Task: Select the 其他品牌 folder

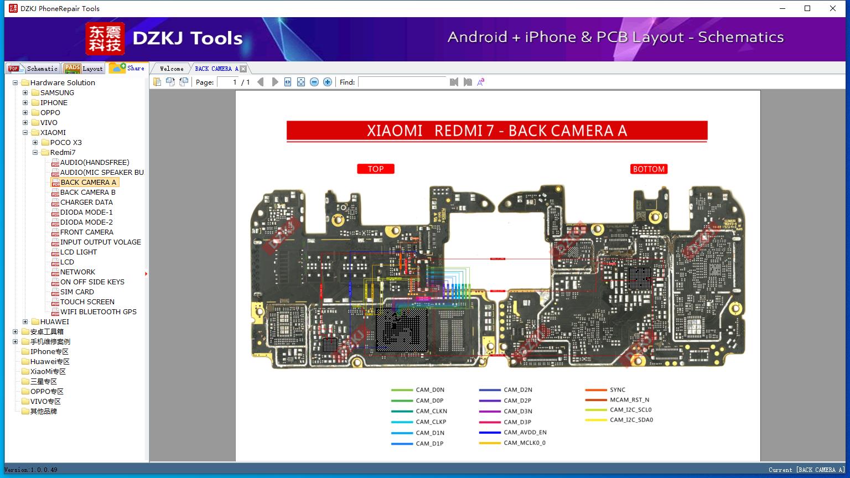Action: click(44, 412)
